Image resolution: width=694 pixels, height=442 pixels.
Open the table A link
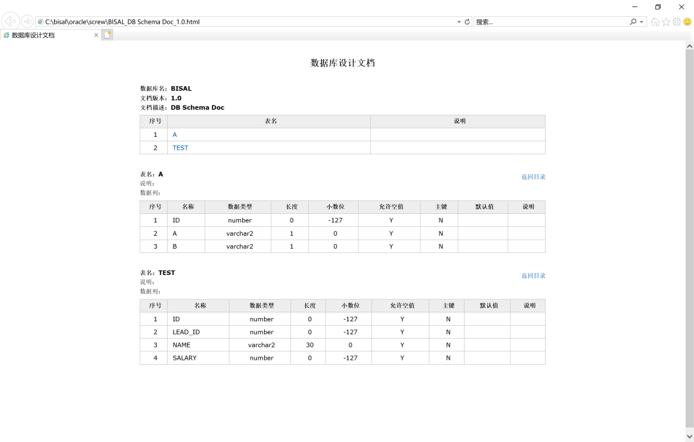(x=174, y=134)
